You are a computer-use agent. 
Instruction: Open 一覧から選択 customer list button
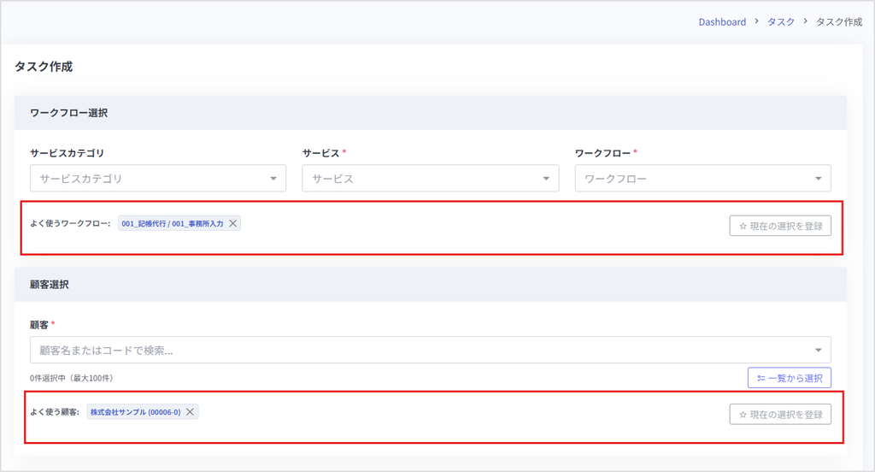coord(789,378)
